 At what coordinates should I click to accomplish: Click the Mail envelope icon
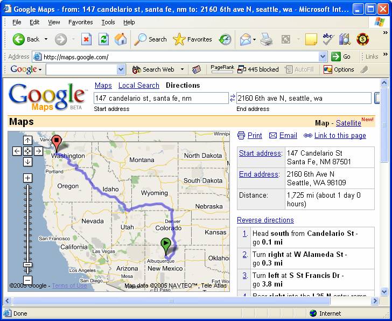245,39
